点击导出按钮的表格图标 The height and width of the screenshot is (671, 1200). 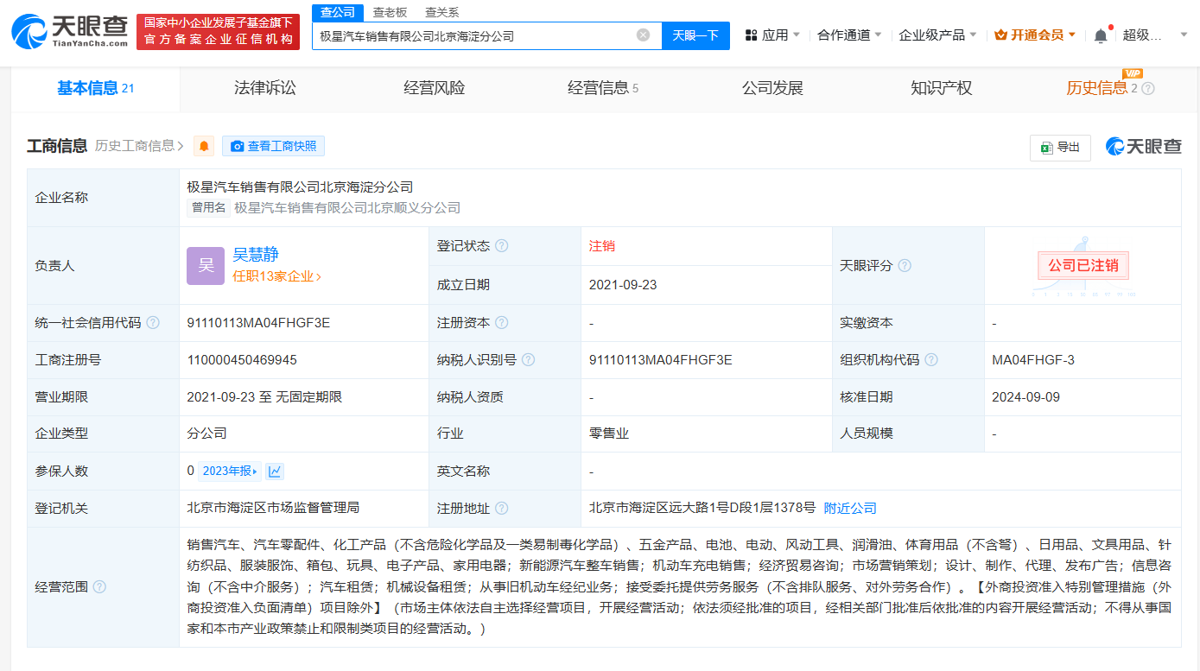[x=1044, y=147]
